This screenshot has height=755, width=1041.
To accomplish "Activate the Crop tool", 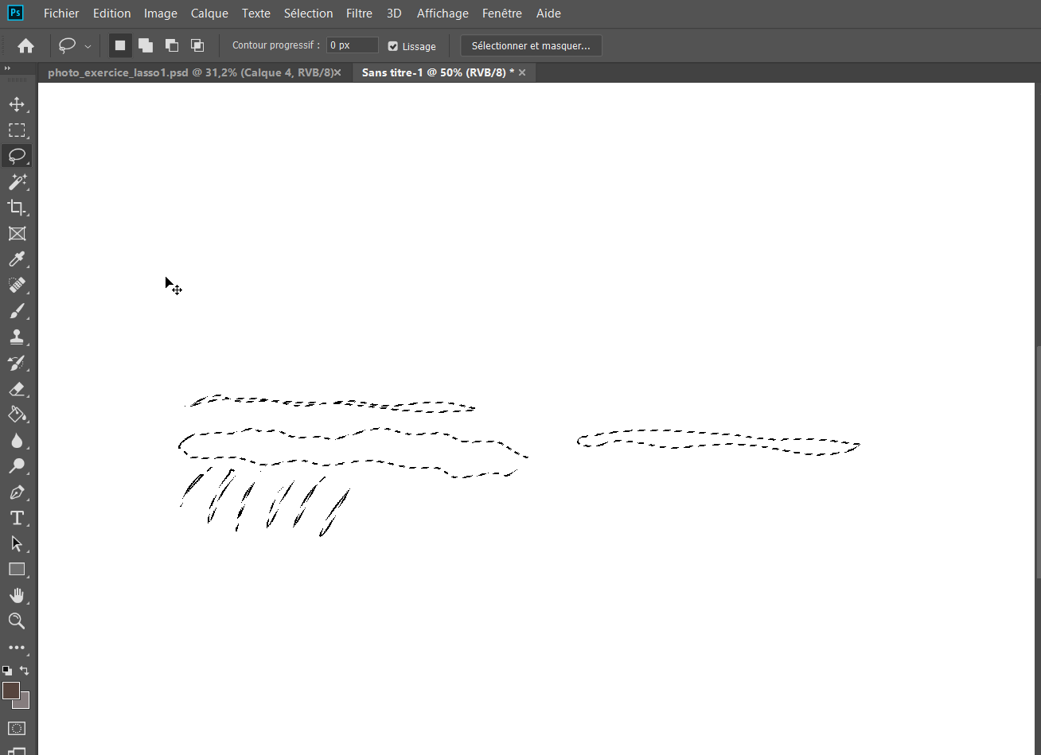I will (17, 208).
